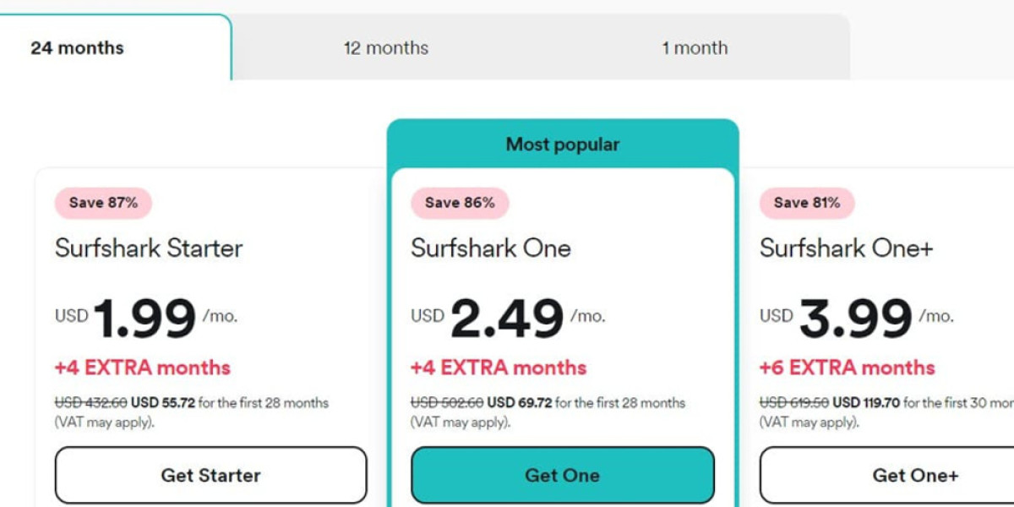Click the Save 81% badge
This screenshot has height=507, width=1014.
[x=807, y=203]
